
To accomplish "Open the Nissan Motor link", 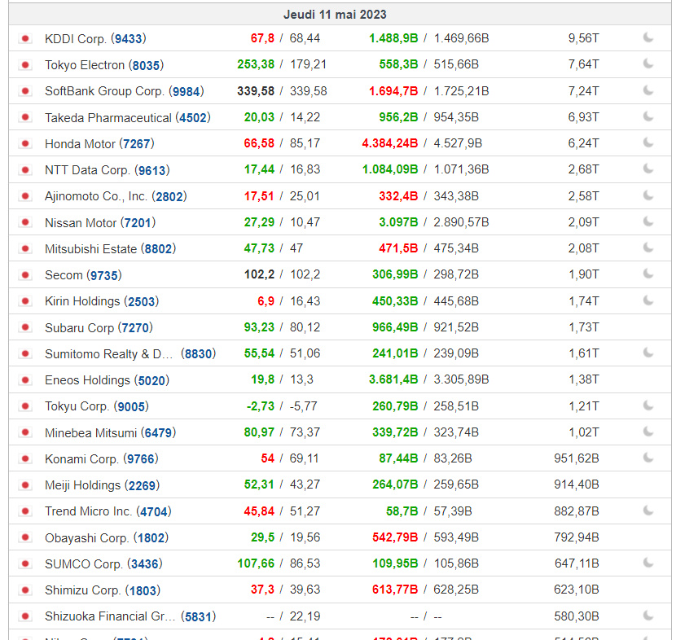I will click(x=81, y=223).
